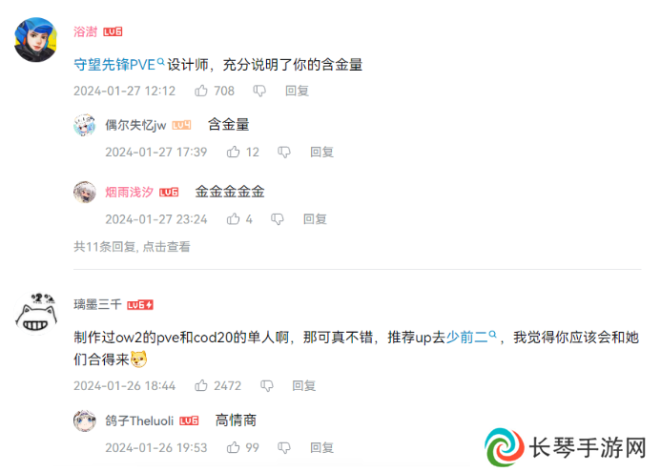The height and width of the screenshot is (472, 661).
Task: Like 璃墨三千's comment with 2472 likes
Action: [x=201, y=385]
